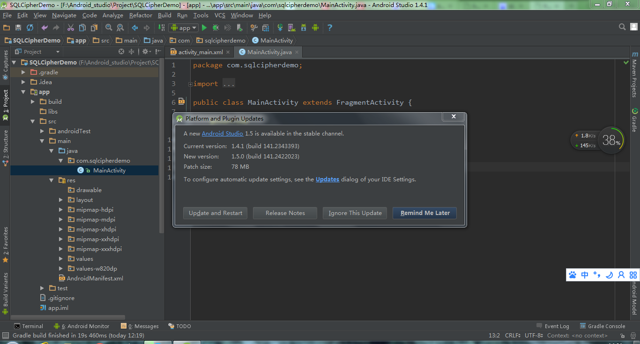Open the SDK Manager icon
640x344 pixels.
(x=303, y=28)
